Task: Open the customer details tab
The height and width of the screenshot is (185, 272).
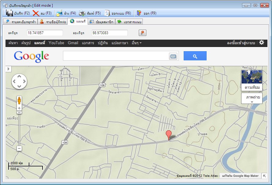Action: point(20,22)
